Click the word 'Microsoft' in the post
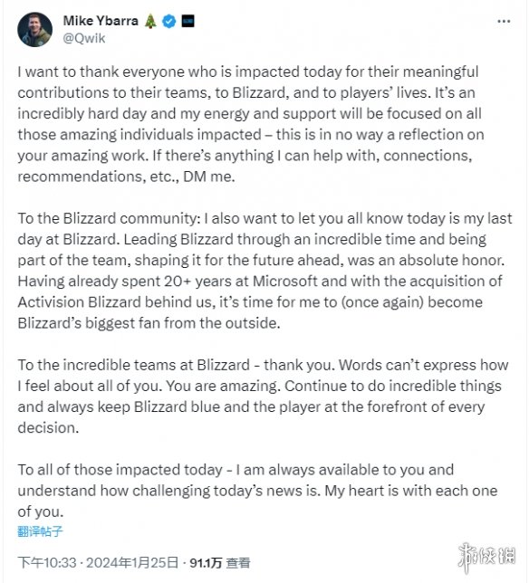This screenshot has height=583, width=529. [285, 281]
